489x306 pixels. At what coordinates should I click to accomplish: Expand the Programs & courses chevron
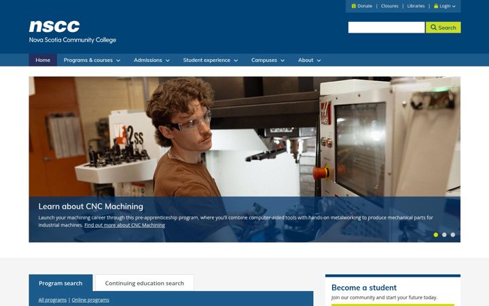coord(118,61)
